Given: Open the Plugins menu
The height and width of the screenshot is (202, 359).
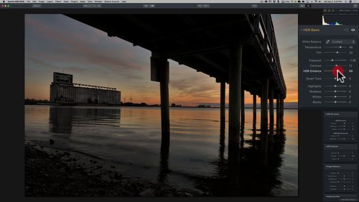Looking at the screenshot, I should [x=74, y=1].
